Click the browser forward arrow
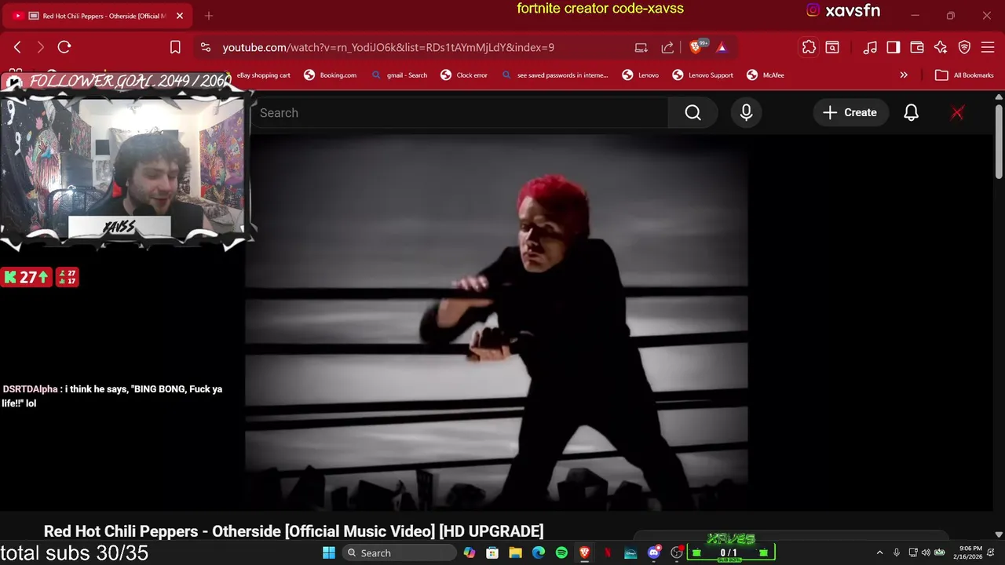 click(41, 47)
